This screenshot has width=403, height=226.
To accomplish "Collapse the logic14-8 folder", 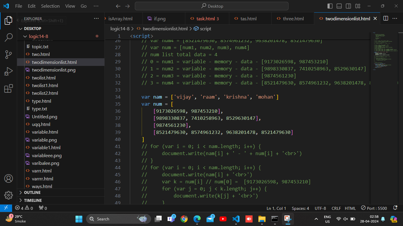I will coord(38,36).
